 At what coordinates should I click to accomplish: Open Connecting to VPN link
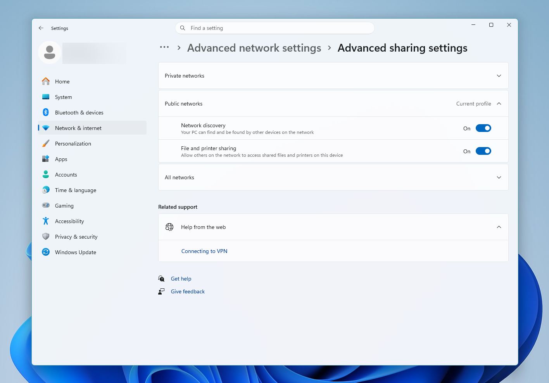[x=204, y=251]
